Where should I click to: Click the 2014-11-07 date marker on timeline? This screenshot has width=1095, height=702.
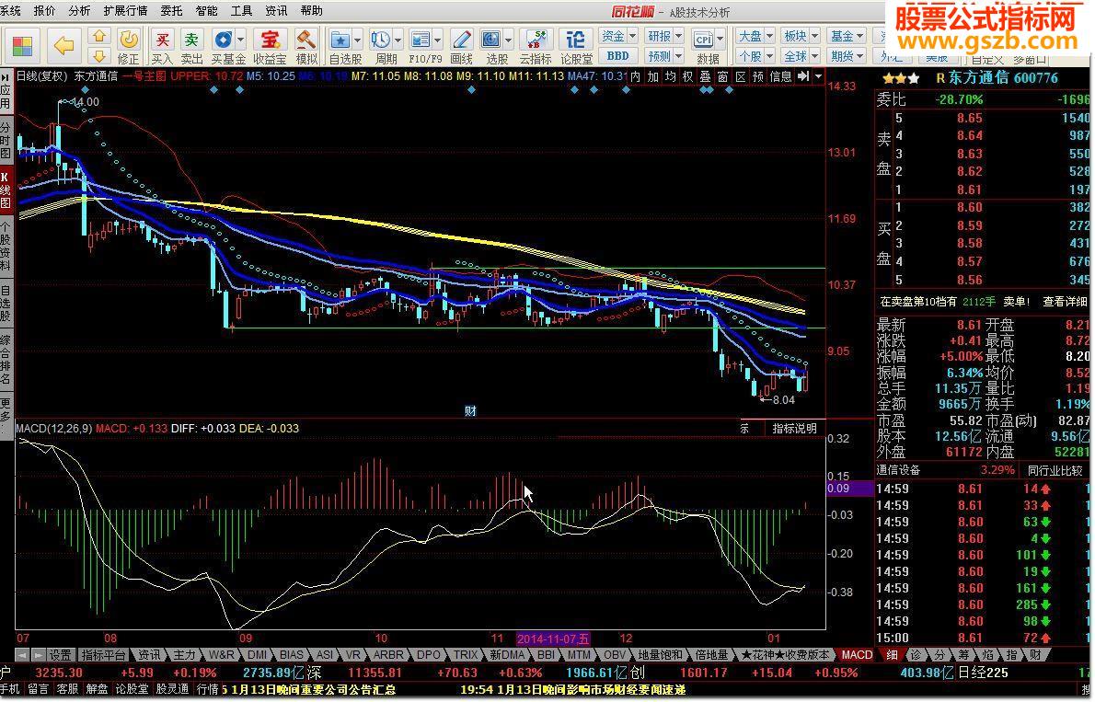tap(553, 639)
